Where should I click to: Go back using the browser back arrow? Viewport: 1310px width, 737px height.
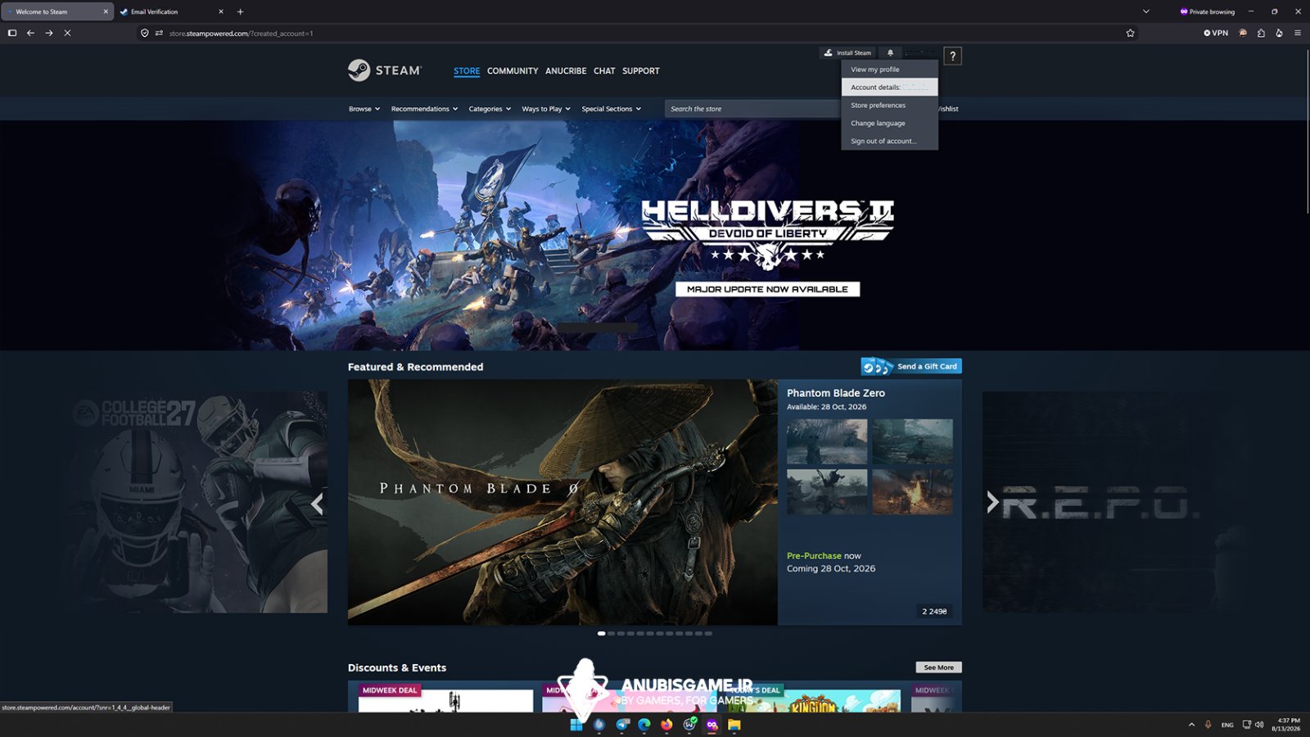click(x=30, y=33)
